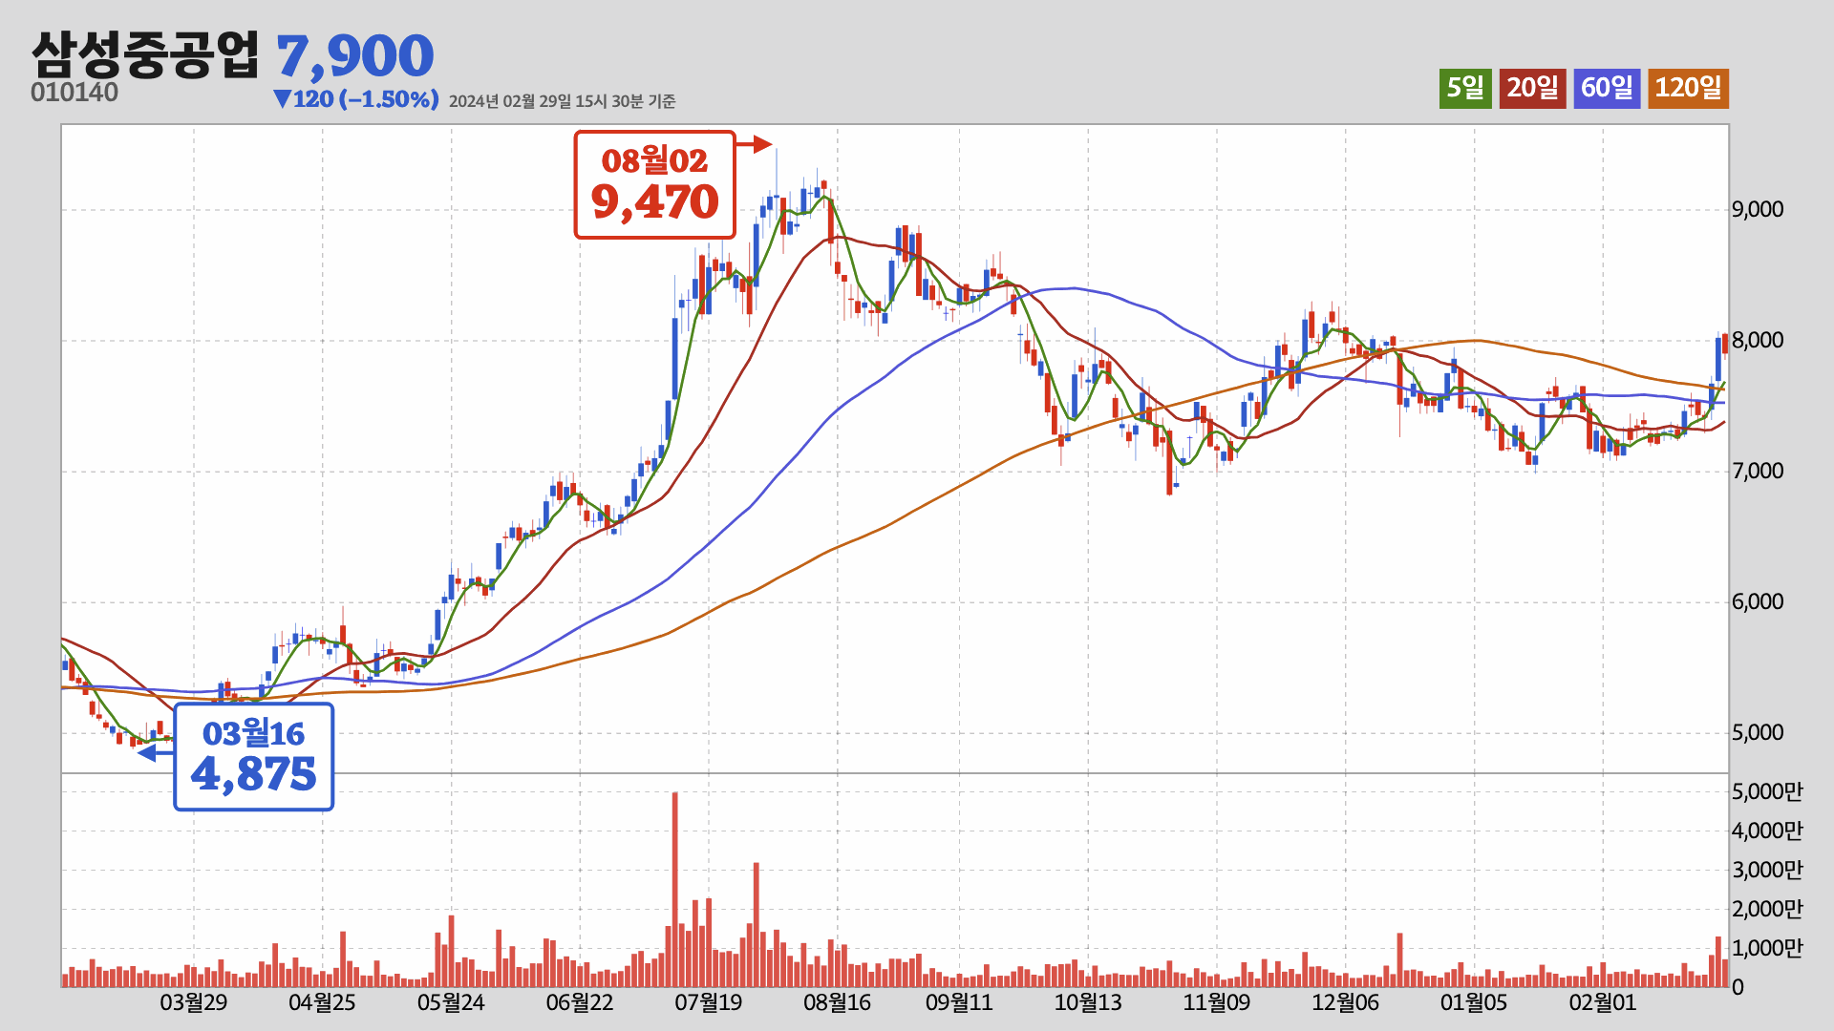Click the stock code 010140

point(75,93)
